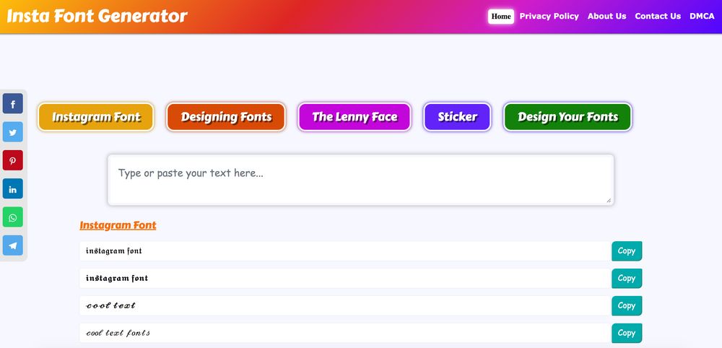Image resolution: width=722 pixels, height=348 pixels.
Task: Open the DMCA page
Action: (702, 16)
